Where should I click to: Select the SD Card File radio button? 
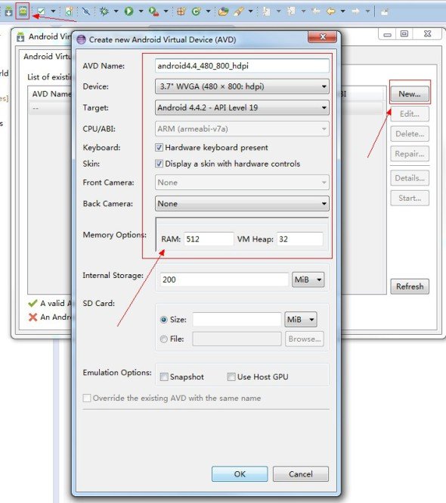point(163,339)
